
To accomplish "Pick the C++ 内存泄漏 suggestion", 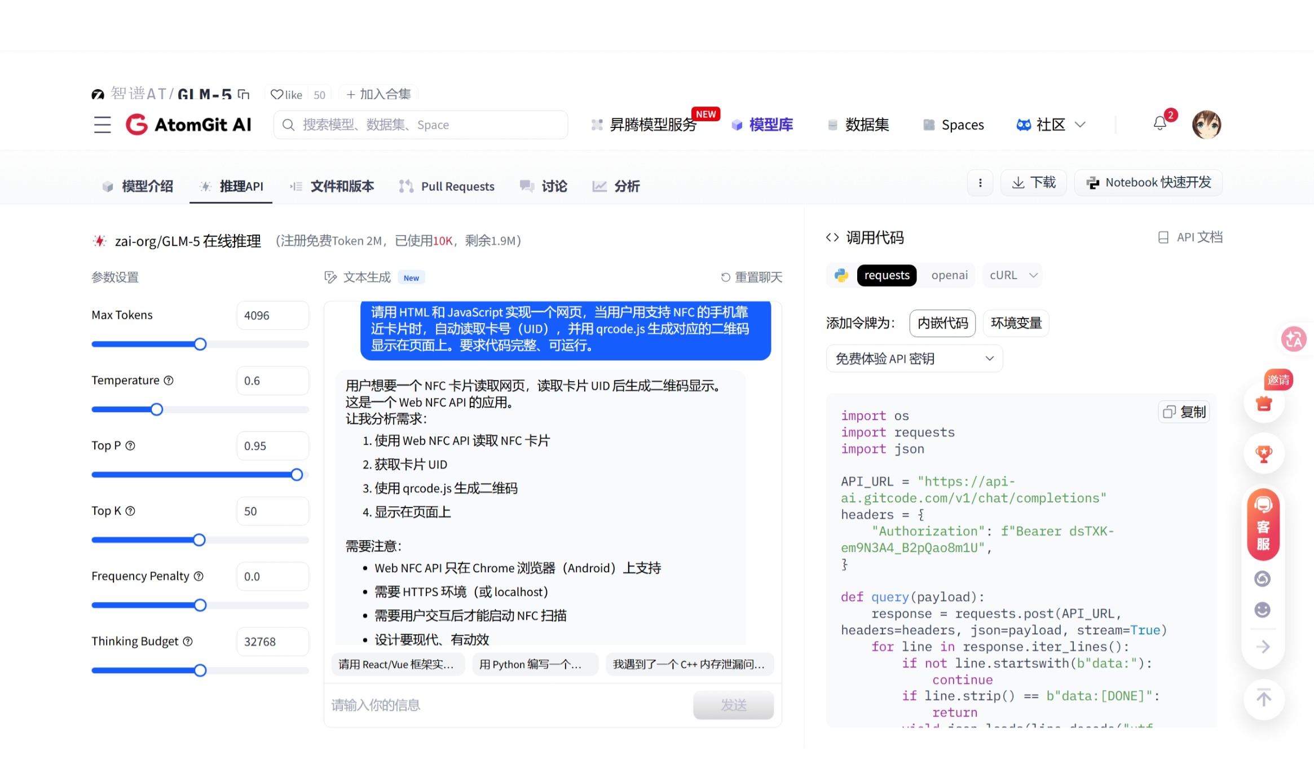I will coord(689,664).
